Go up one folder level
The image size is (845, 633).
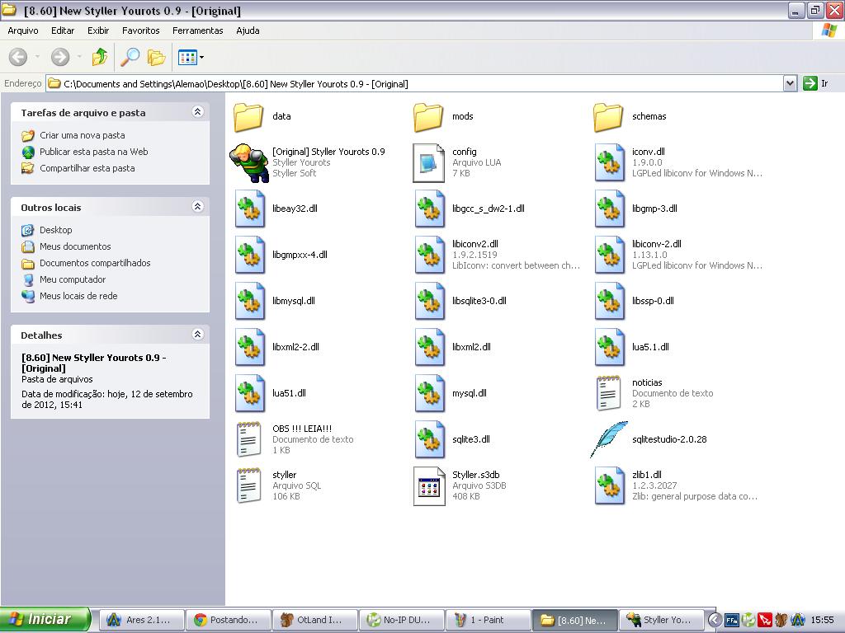pos(100,57)
